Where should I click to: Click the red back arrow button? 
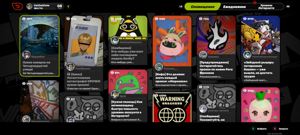coord(17,6)
